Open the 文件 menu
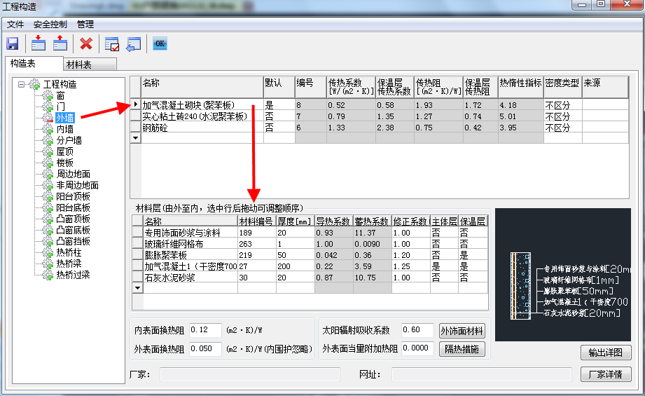Viewport: 645px width, 396px height. pos(15,25)
